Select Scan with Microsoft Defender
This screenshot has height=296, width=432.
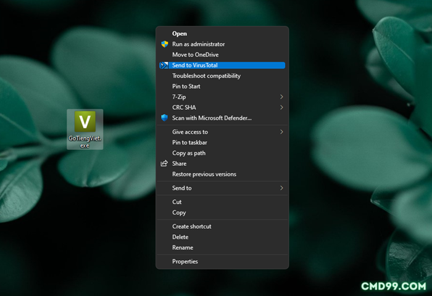[222, 118]
